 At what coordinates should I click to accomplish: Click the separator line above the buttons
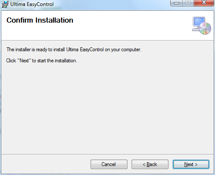click(x=107, y=154)
